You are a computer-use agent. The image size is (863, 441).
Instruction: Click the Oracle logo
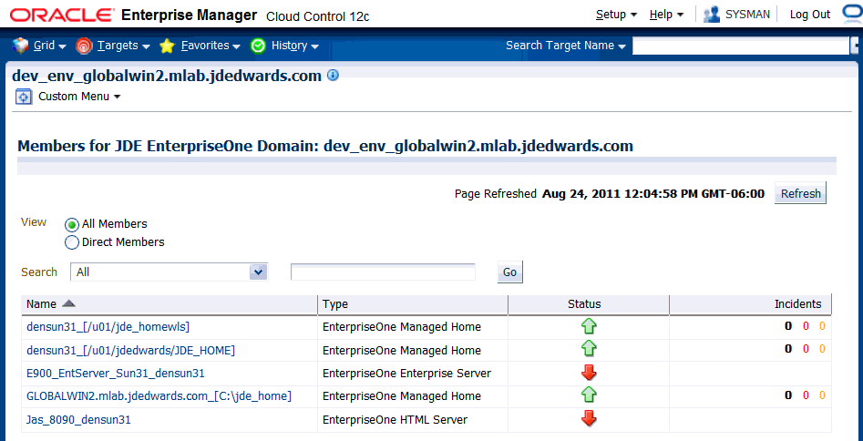click(60, 15)
